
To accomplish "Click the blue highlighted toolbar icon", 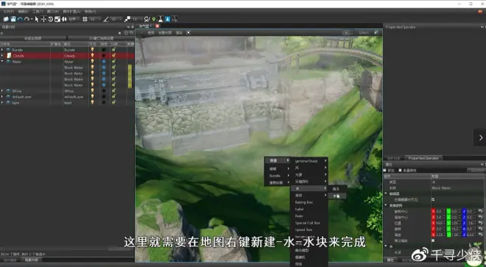I will point(167,19).
